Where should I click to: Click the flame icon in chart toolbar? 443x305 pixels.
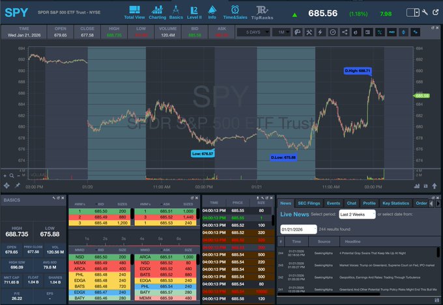pos(356,32)
